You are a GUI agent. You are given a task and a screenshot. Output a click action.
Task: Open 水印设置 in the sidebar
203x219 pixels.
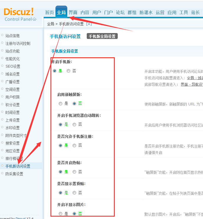point(12,128)
